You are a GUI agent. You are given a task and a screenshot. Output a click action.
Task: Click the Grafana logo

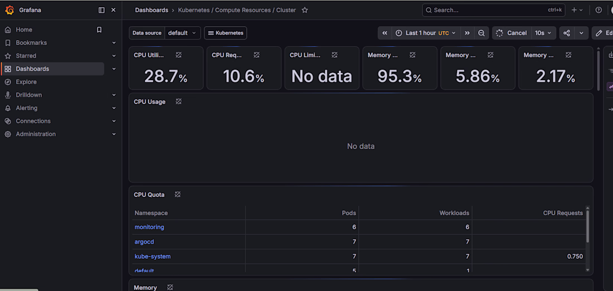click(10, 10)
